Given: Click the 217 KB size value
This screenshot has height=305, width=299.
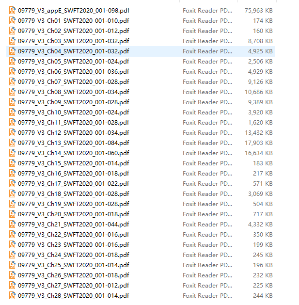Looking at the screenshot, I should click(x=263, y=173).
